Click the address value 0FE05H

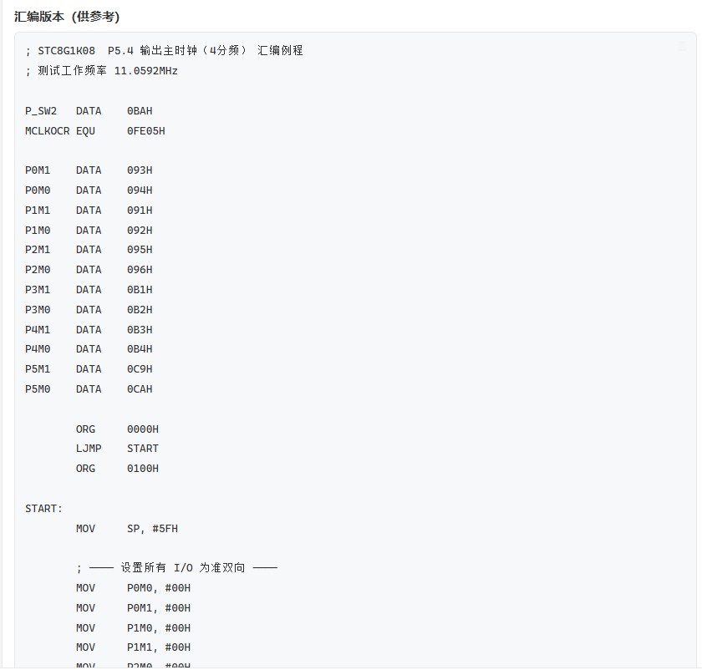click(146, 131)
